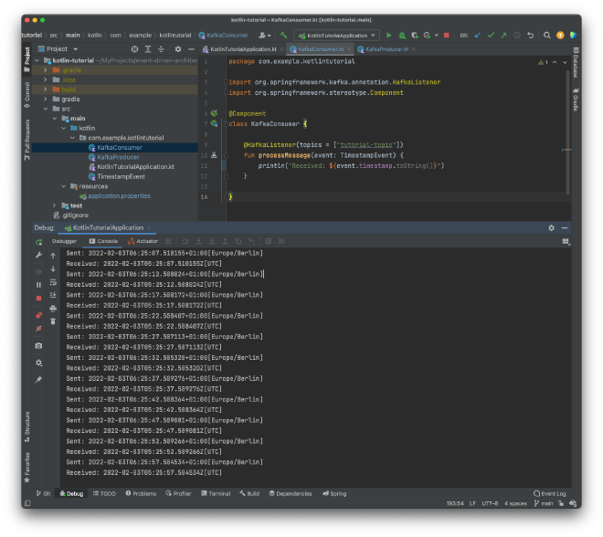The width and height of the screenshot is (603, 537).
Task: Click the camera thread dump icon
Action: click(x=38, y=346)
